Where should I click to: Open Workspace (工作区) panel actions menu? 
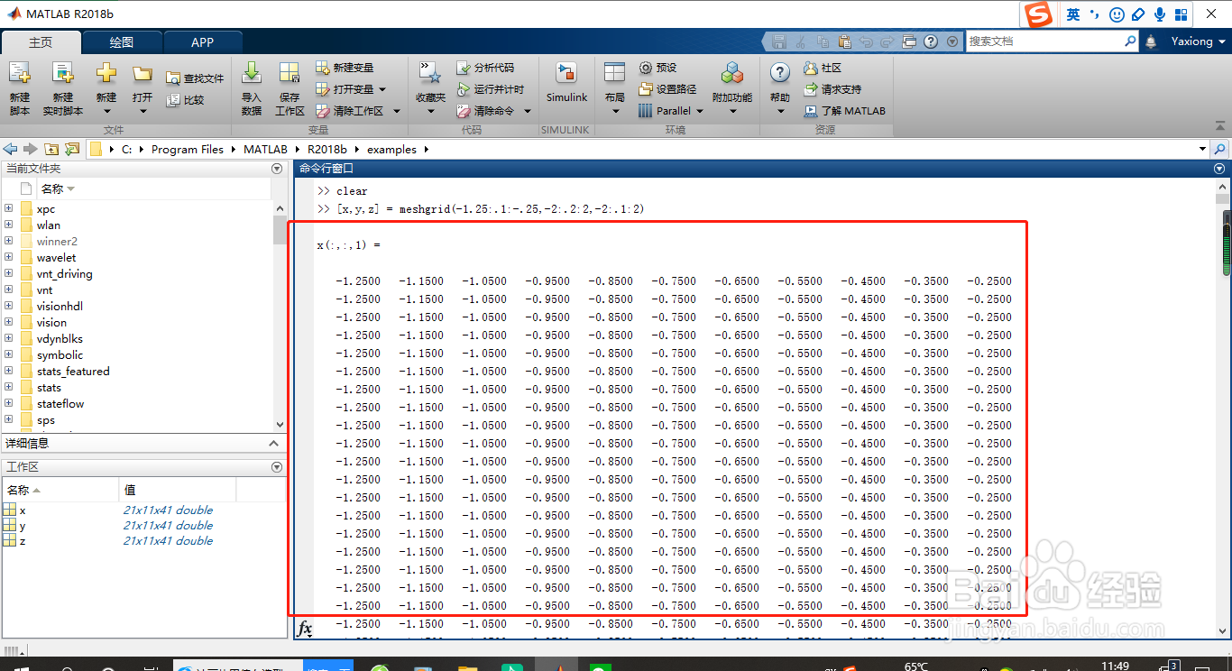277,467
